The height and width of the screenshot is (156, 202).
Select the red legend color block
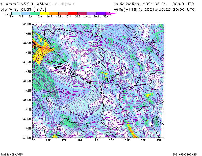click(x=73, y=13)
